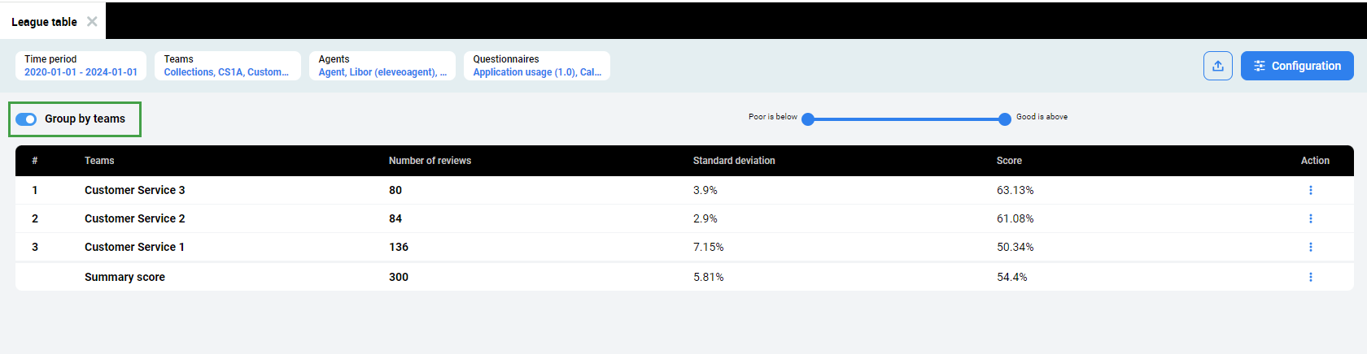Click the Teams column header

coord(99,161)
